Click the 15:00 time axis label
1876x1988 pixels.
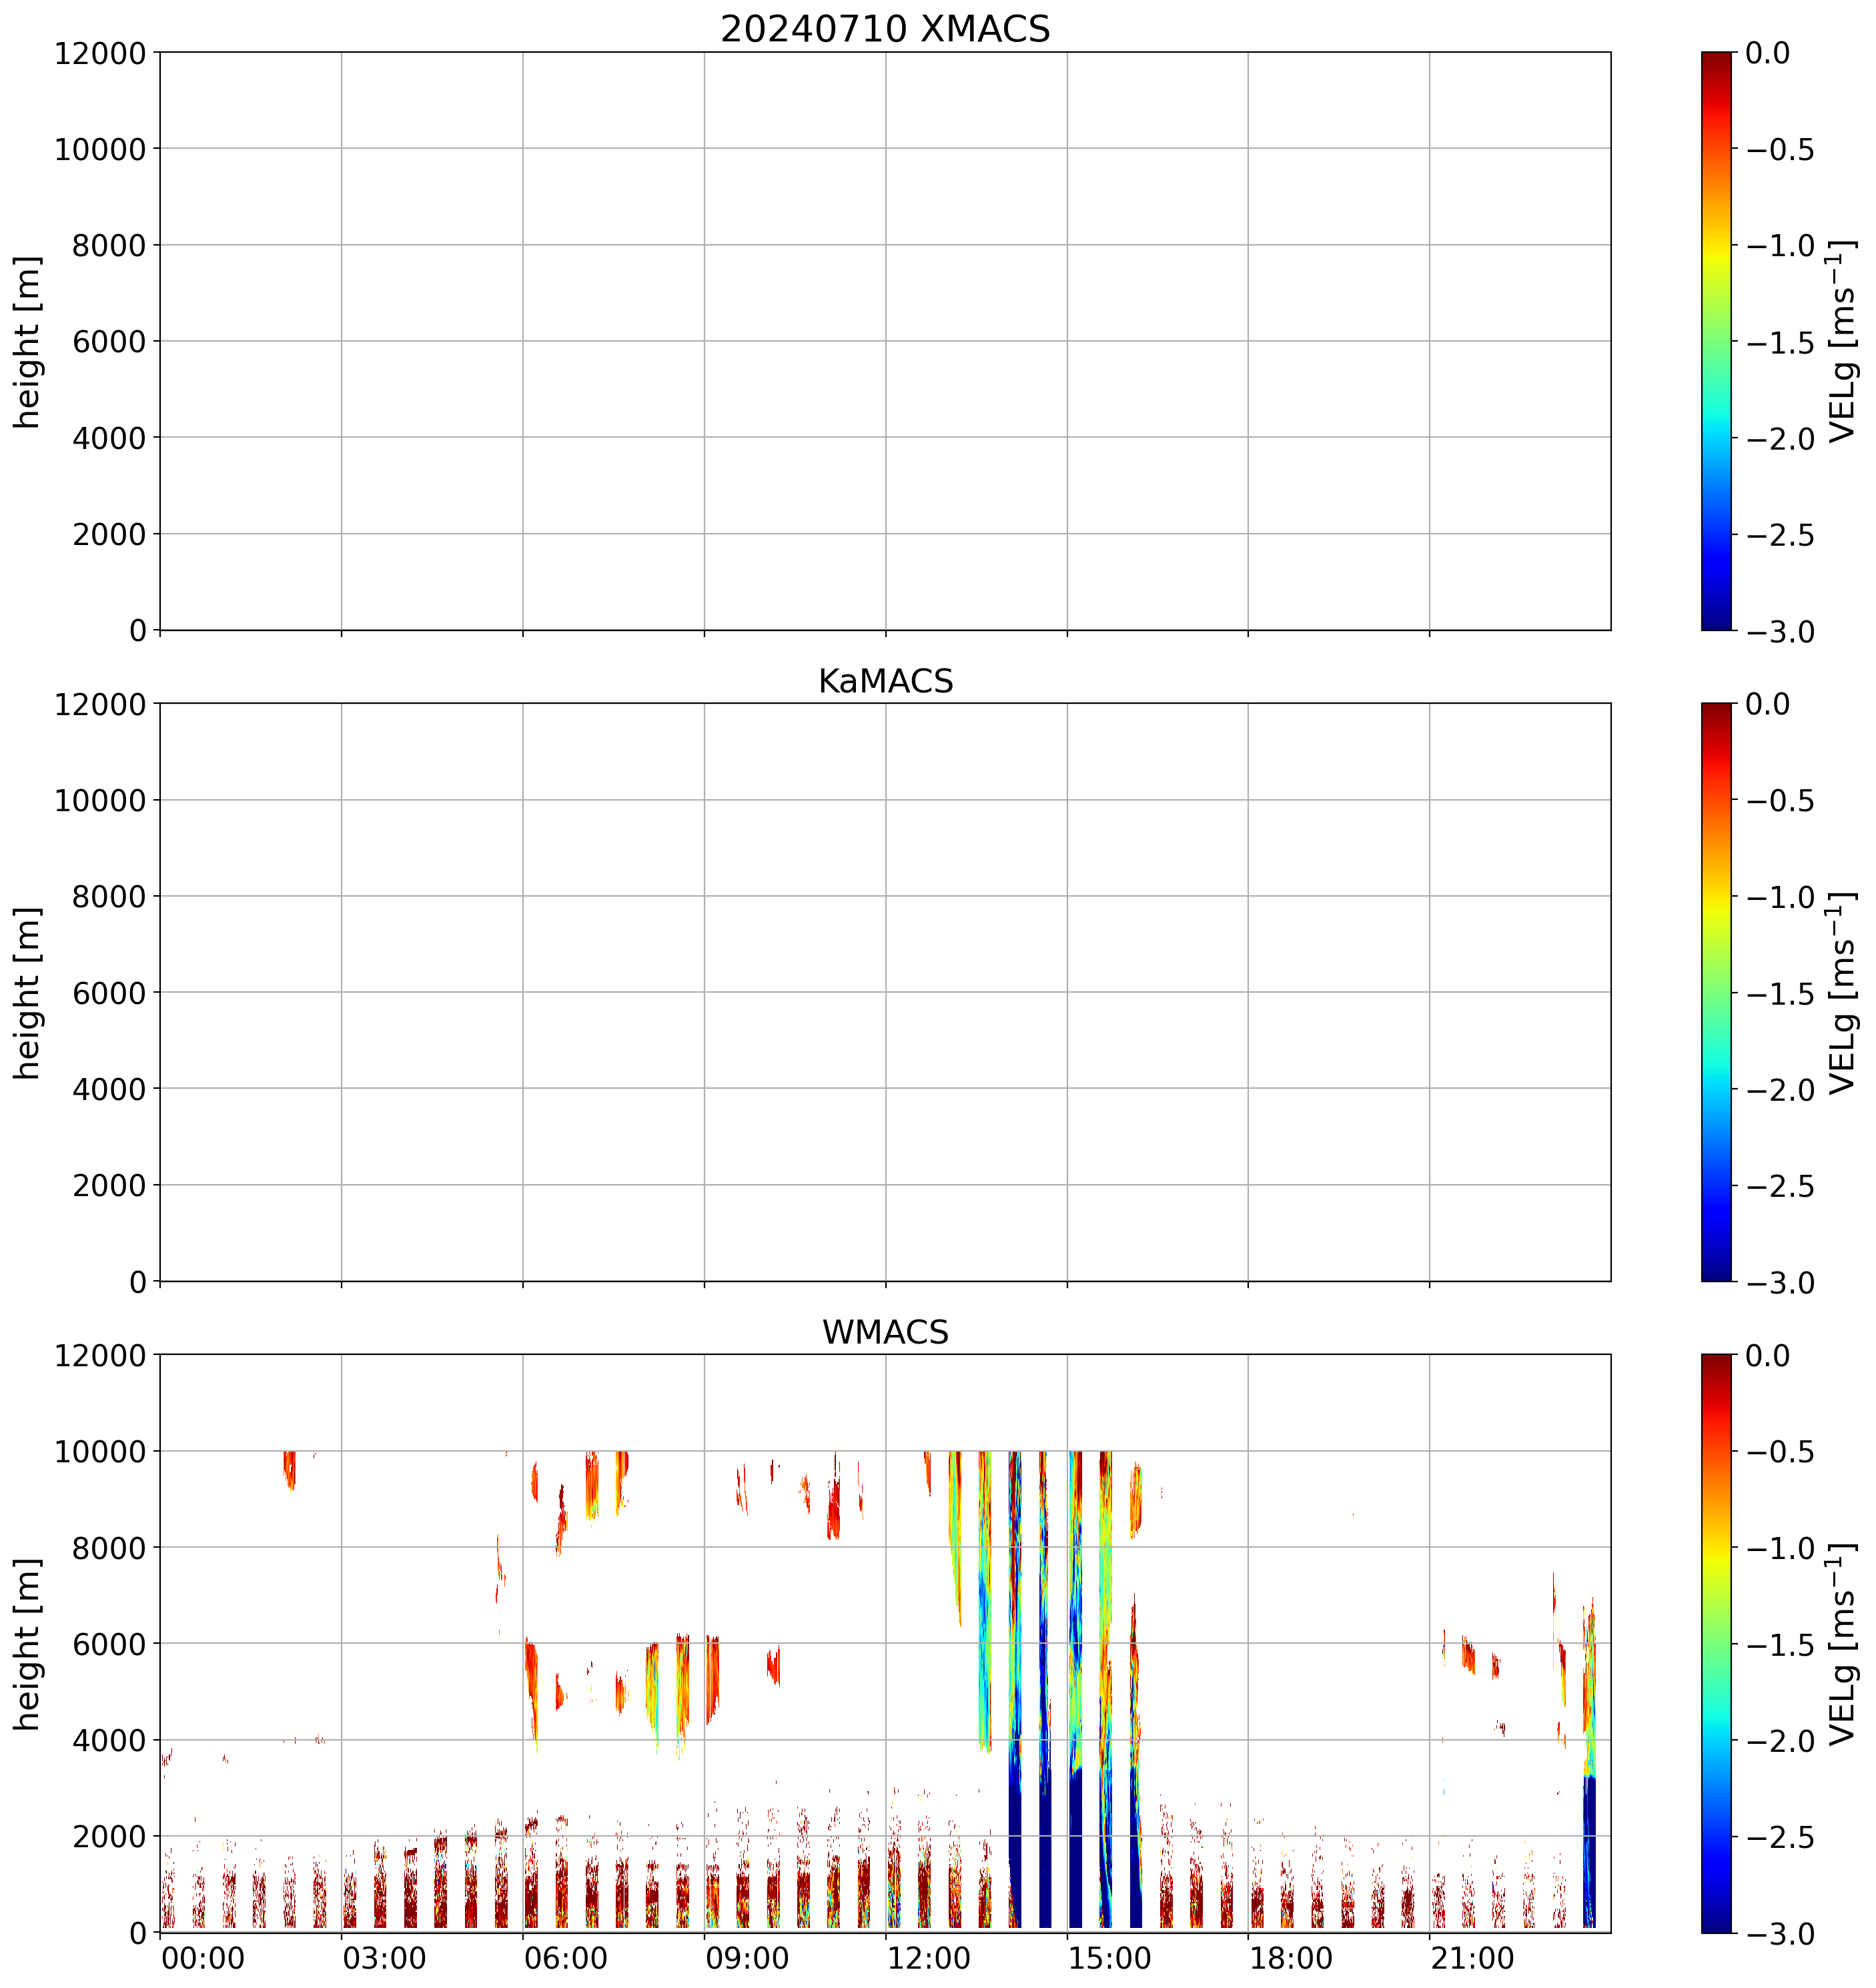coord(1110,1958)
